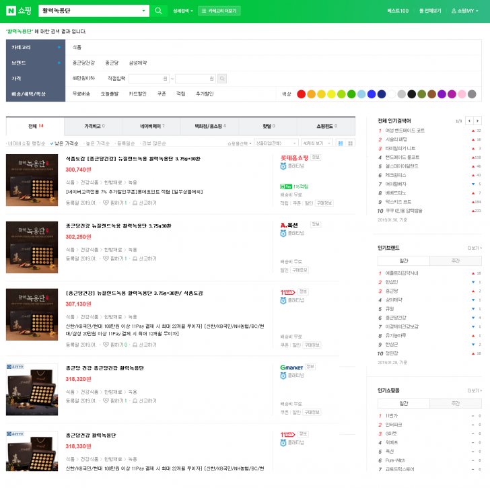490x488 pixels.
Task: Click the heart wishlist icon on first product
Action: [106, 202]
